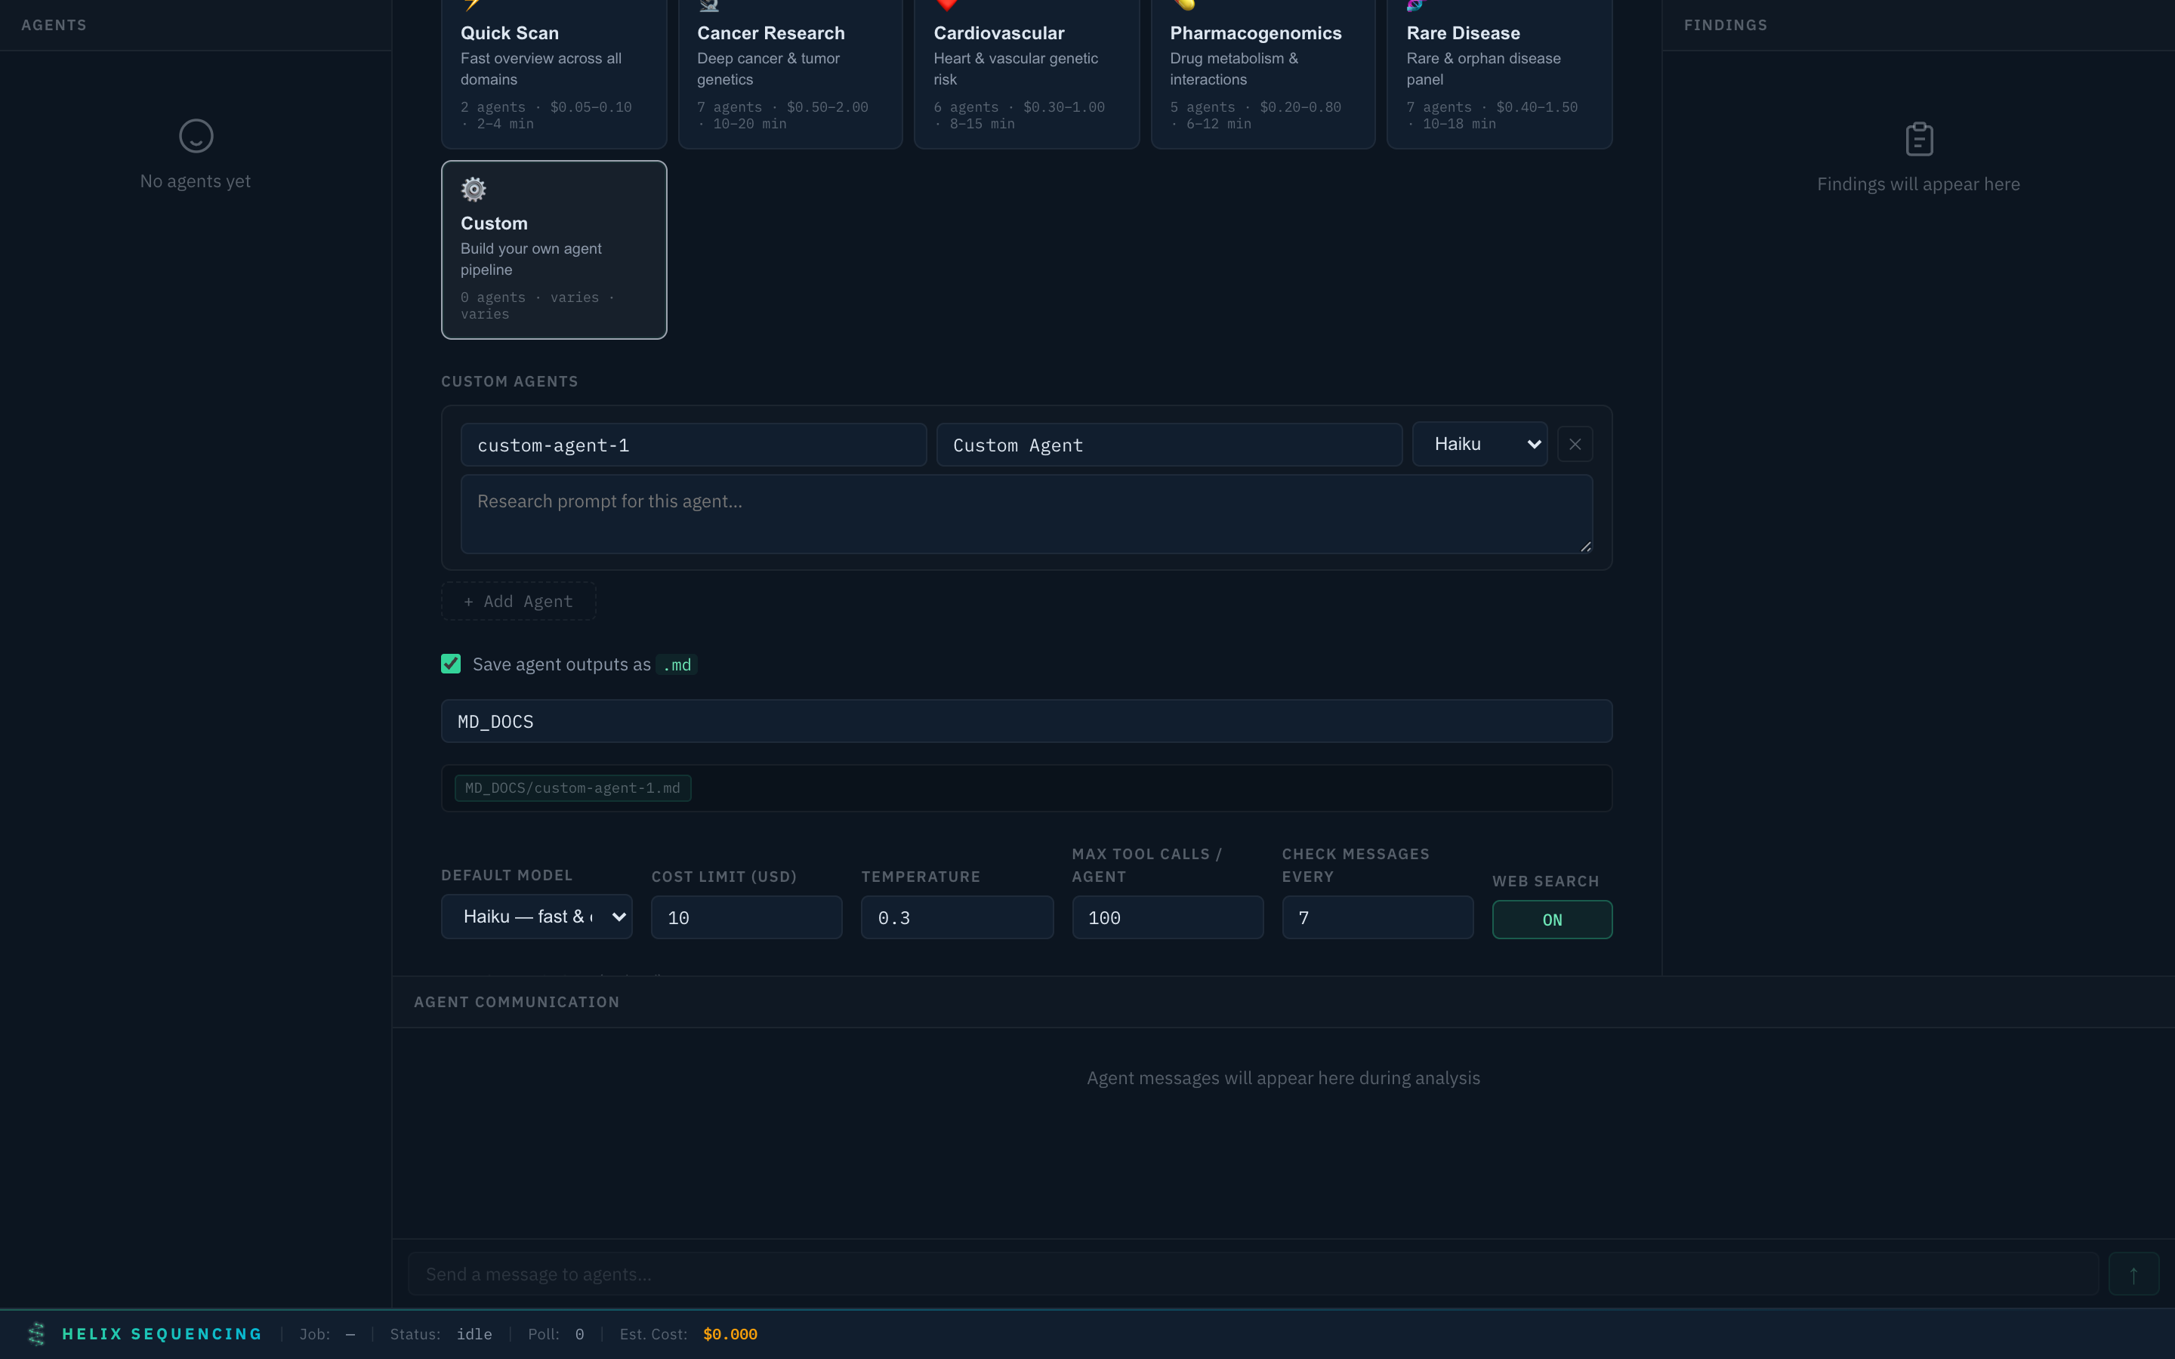Click the Helix Sequencing logo in the status bar
Viewport: 2175px width, 1359px height.
point(37,1334)
